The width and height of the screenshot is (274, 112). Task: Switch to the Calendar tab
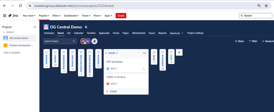click(79, 33)
